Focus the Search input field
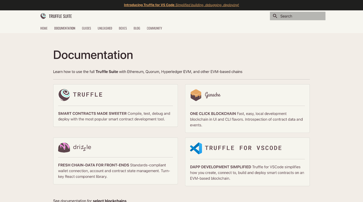Image resolution: width=363 pixels, height=202 pixels. tap(298, 16)
